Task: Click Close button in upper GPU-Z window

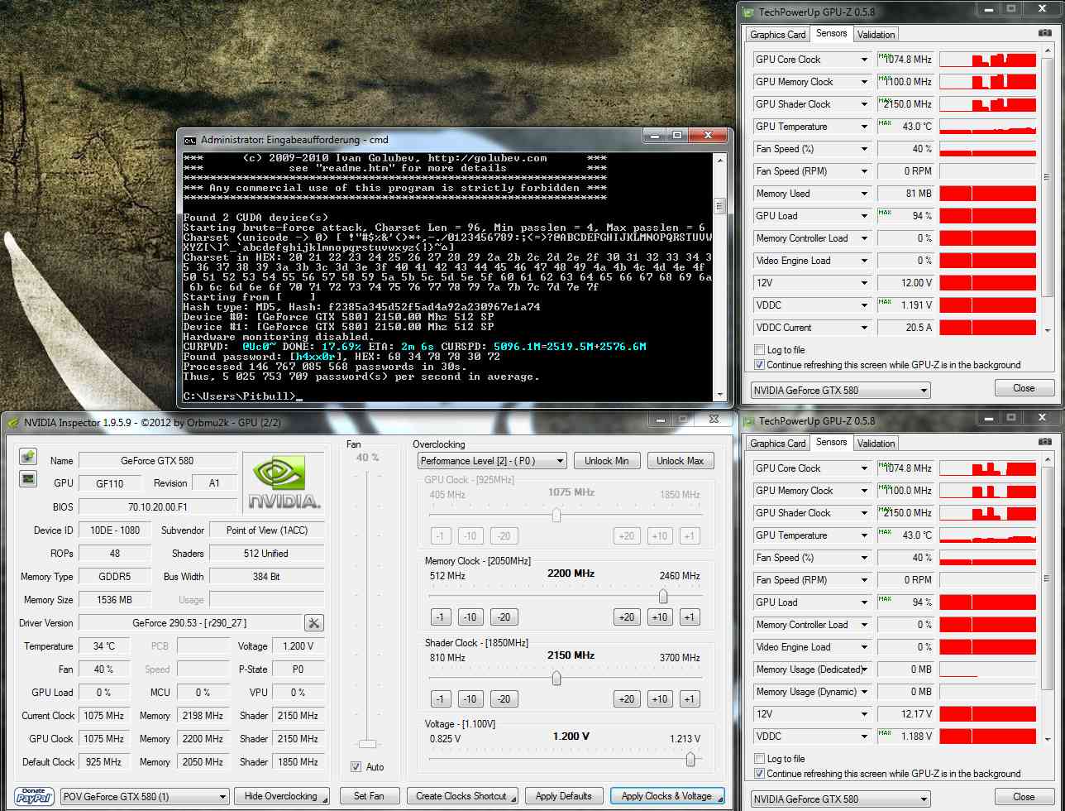Action: [x=1024, y=388]
